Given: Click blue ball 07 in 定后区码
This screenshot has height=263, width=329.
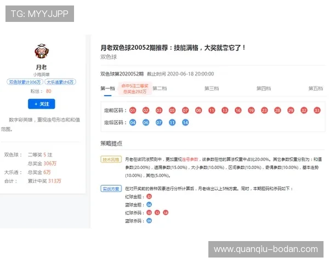Looking at the screenshot, I should tap(159, 123).
